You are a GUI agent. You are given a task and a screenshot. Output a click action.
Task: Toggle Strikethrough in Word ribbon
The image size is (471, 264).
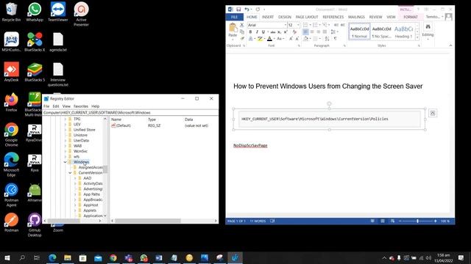click(x=273, y=32)
